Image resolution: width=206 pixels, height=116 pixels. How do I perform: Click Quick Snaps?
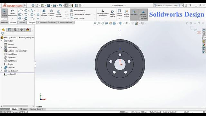[119, 13]
